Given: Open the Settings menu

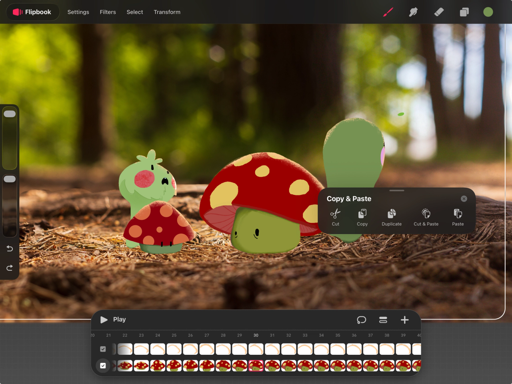Looking at the screenshot, I should pos(78,12).
